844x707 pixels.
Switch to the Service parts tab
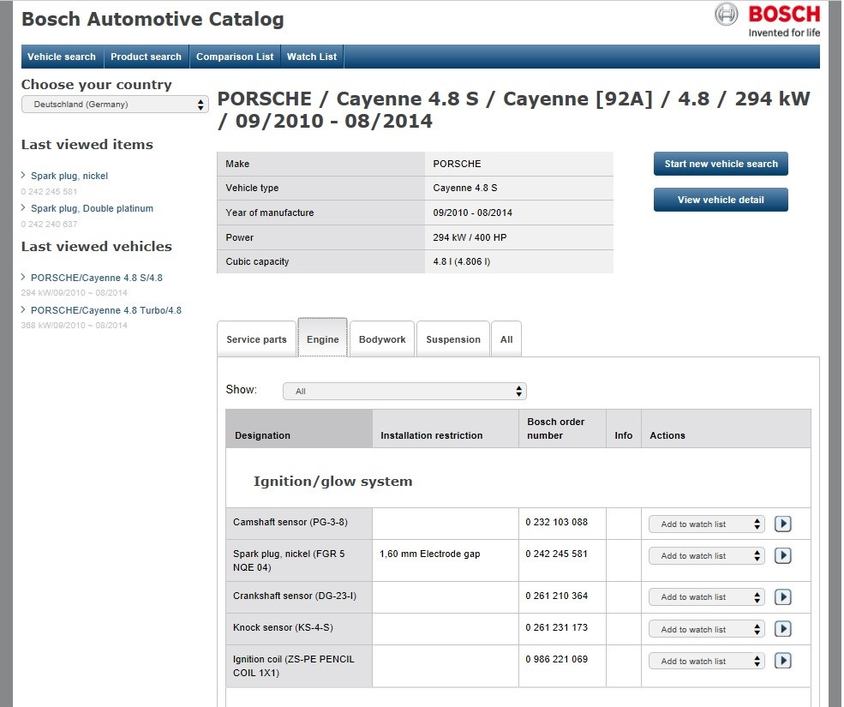(256, 339)
